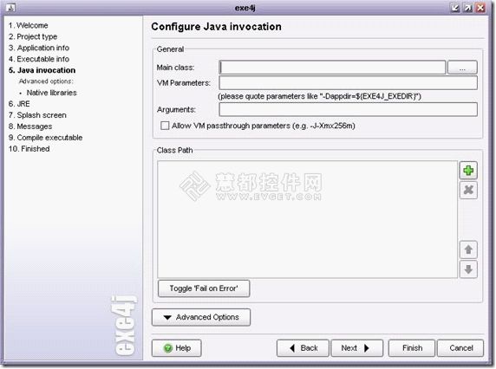Click the exe4j window icon in title bar
This screenshot has width=496, height=369.
click(10, 8)
